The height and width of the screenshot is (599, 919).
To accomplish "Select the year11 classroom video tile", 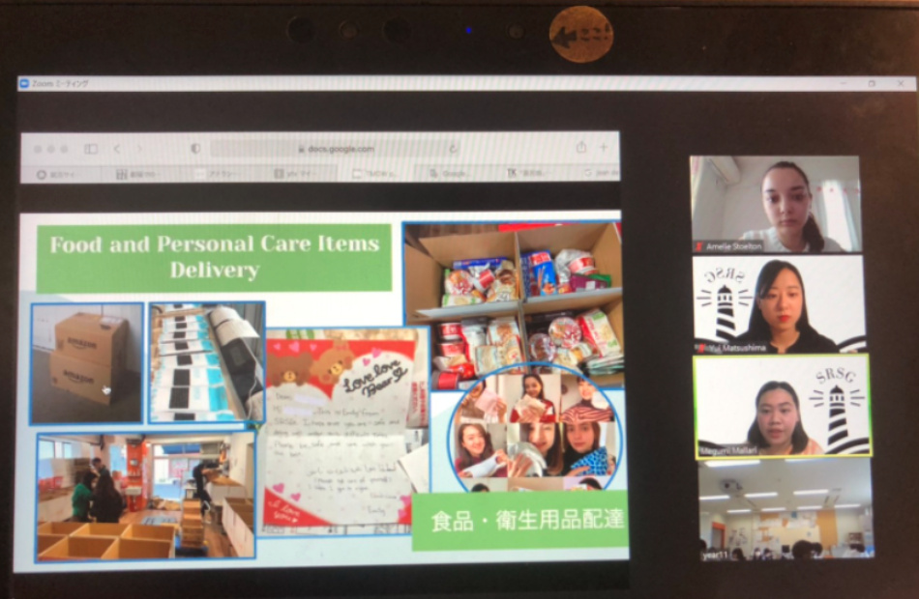I will click(x=786, y=508).
